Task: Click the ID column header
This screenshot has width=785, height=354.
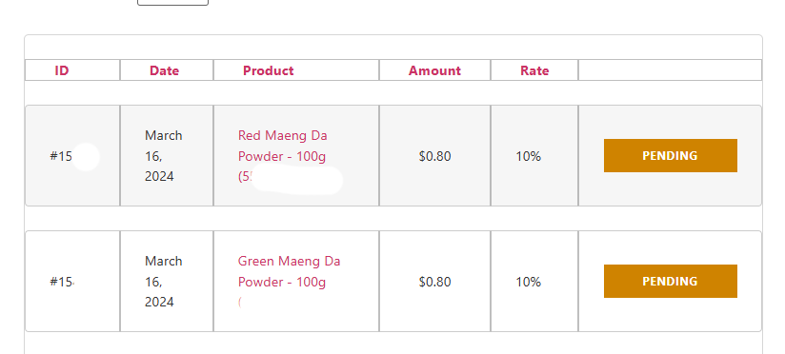Action: (62, 70)
